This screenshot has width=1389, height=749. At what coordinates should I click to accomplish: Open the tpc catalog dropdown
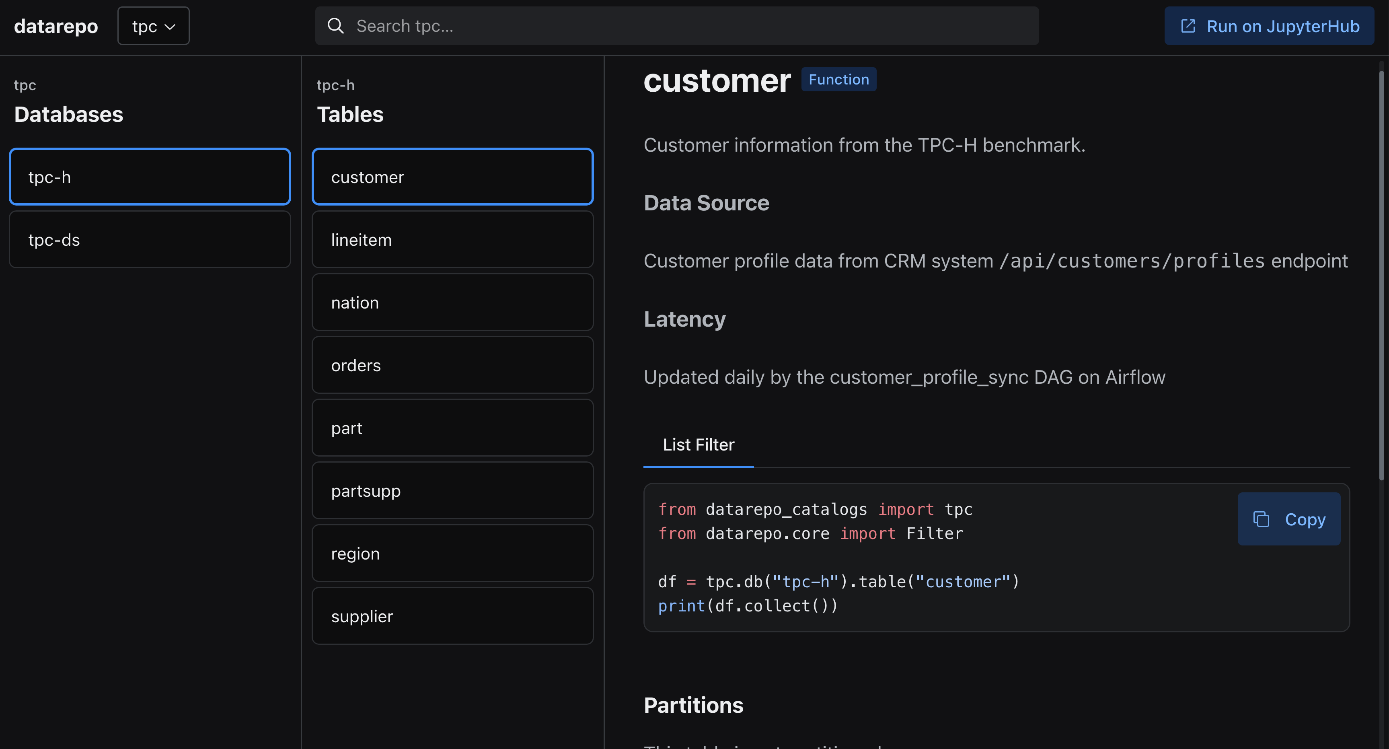(x=153, y=26)
